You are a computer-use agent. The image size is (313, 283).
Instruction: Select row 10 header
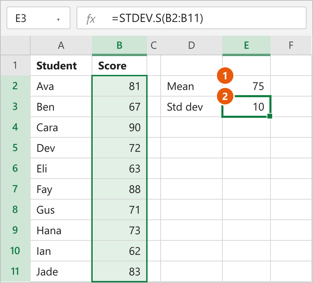pyautogui.click(x=15, y=251)
